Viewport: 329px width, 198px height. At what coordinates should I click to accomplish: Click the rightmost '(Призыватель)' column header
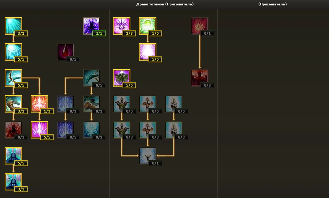pyautogui.click(x=273, y=4)
